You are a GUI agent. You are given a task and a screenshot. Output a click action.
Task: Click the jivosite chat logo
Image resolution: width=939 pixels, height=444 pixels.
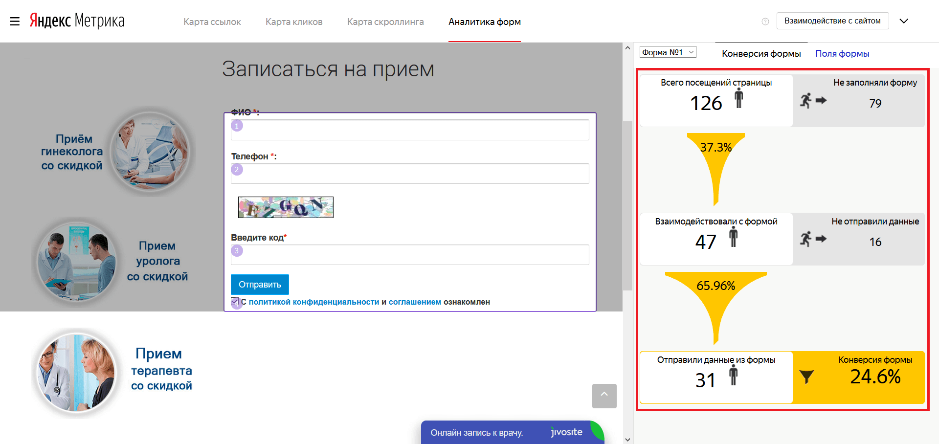click(x=566, y=432)
